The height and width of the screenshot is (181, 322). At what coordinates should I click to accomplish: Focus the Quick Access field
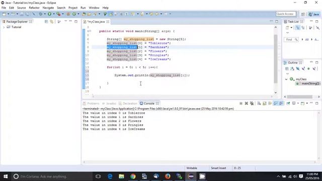pyautogui.click(x=286, y=14)
